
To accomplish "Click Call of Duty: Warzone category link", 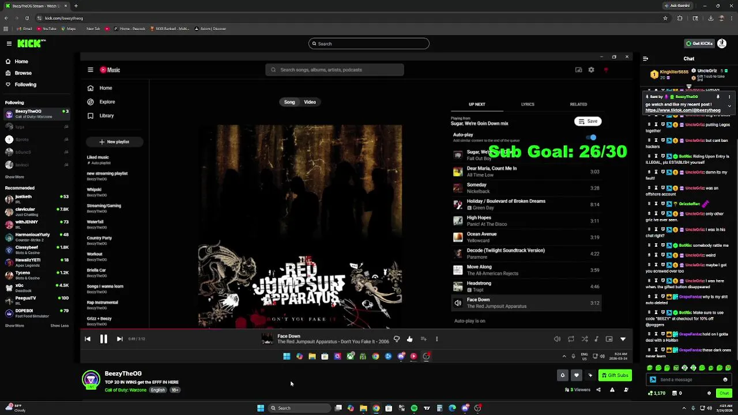I will click(x=126, y=390).
